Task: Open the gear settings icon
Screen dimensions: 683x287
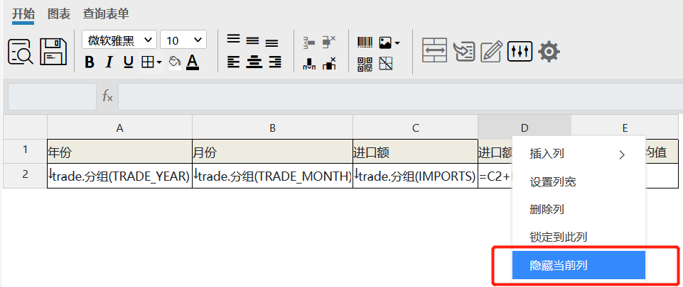Action: click(549, 52)
